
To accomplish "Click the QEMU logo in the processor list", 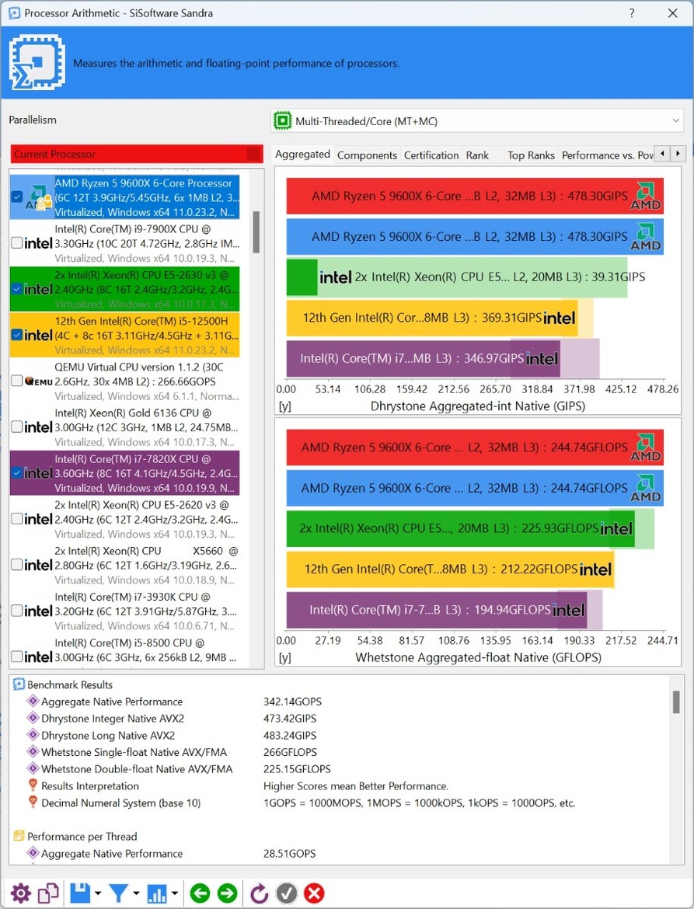I will [39, 381].
